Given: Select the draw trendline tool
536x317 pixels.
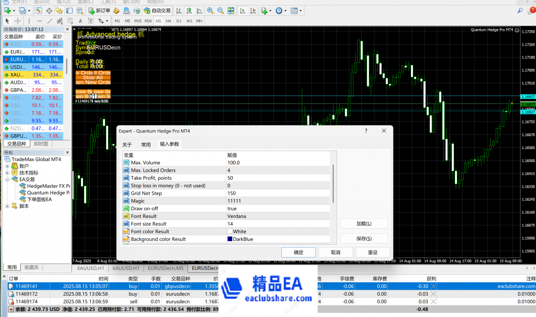Looking at the screenshot, I should tap(50, 21).
